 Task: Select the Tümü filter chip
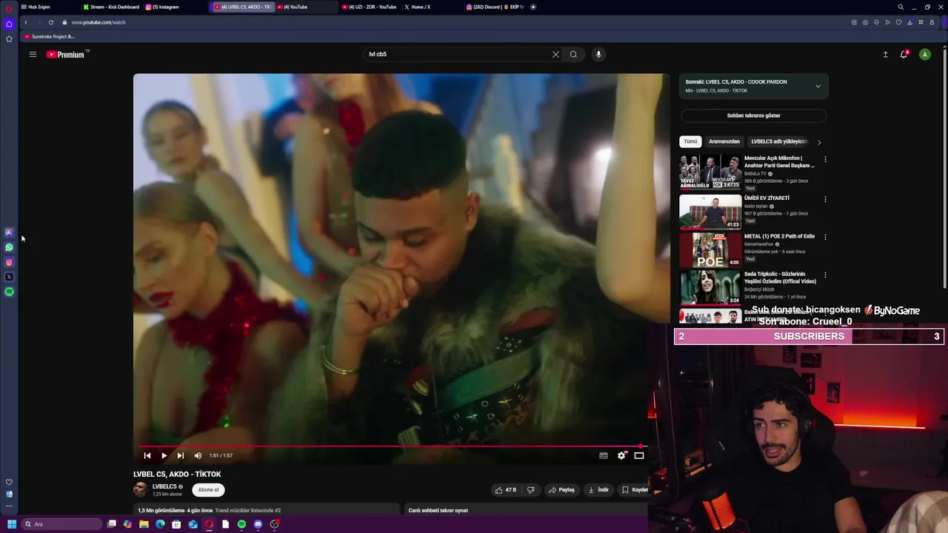690,141
